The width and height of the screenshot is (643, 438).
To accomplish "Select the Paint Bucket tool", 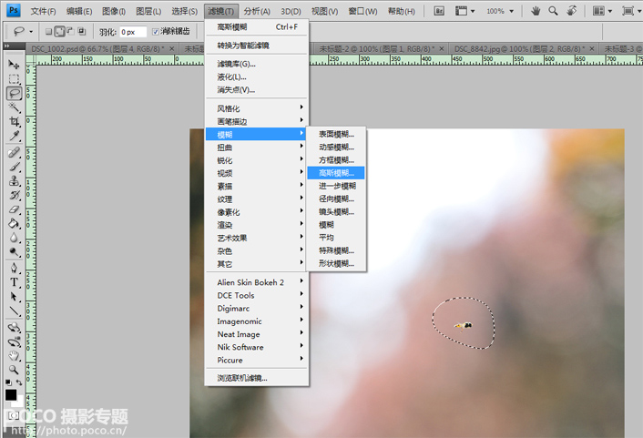I will (x=14, y=223).
